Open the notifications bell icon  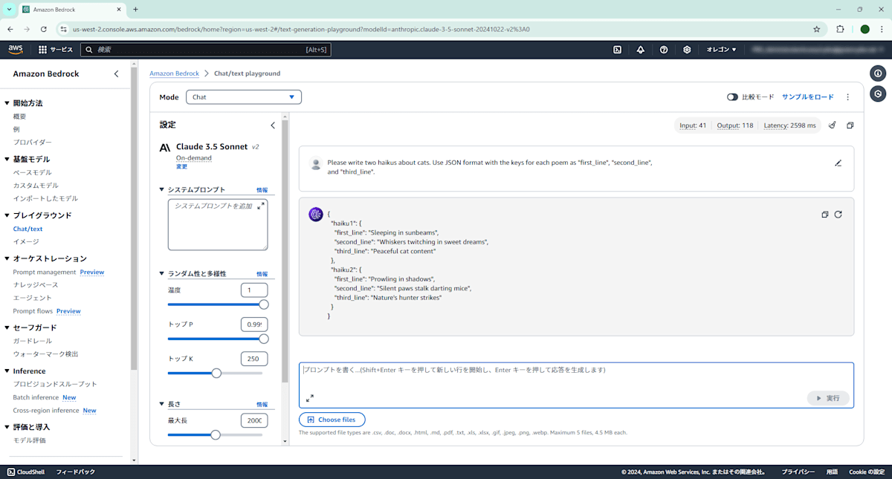pyautogui.click(x=640, y=50)
